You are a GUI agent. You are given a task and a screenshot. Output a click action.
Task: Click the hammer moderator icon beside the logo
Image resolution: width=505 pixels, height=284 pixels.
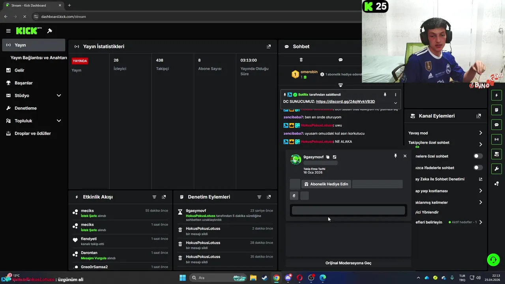point(50,31)
